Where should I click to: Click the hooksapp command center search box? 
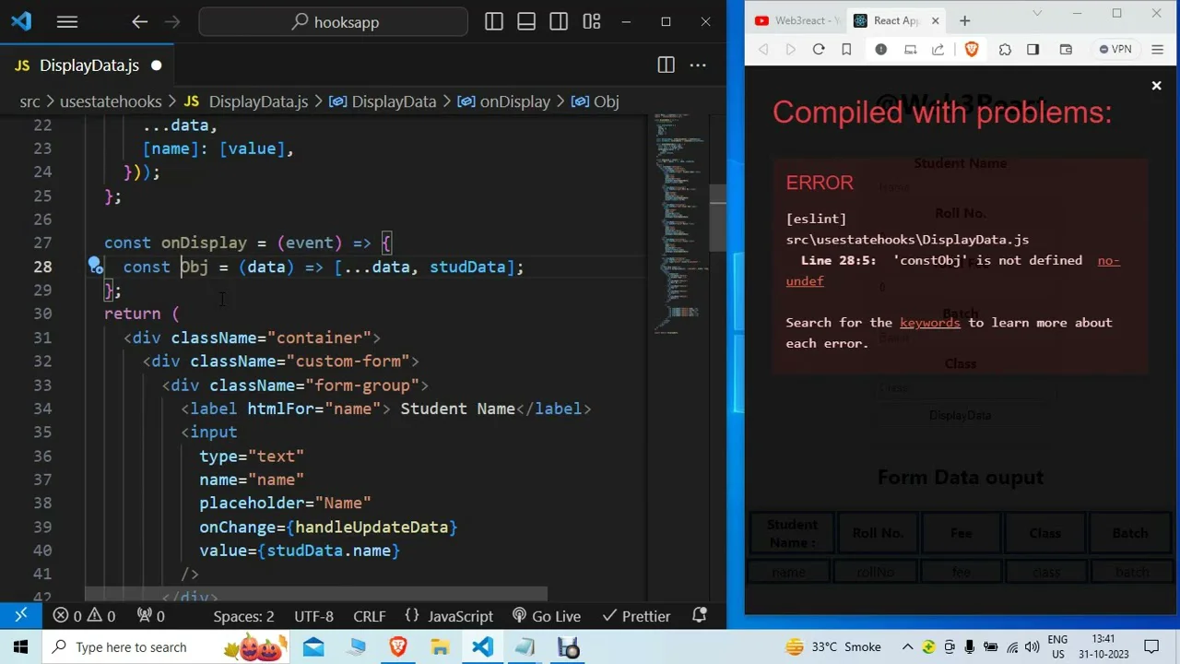(334, 21)
